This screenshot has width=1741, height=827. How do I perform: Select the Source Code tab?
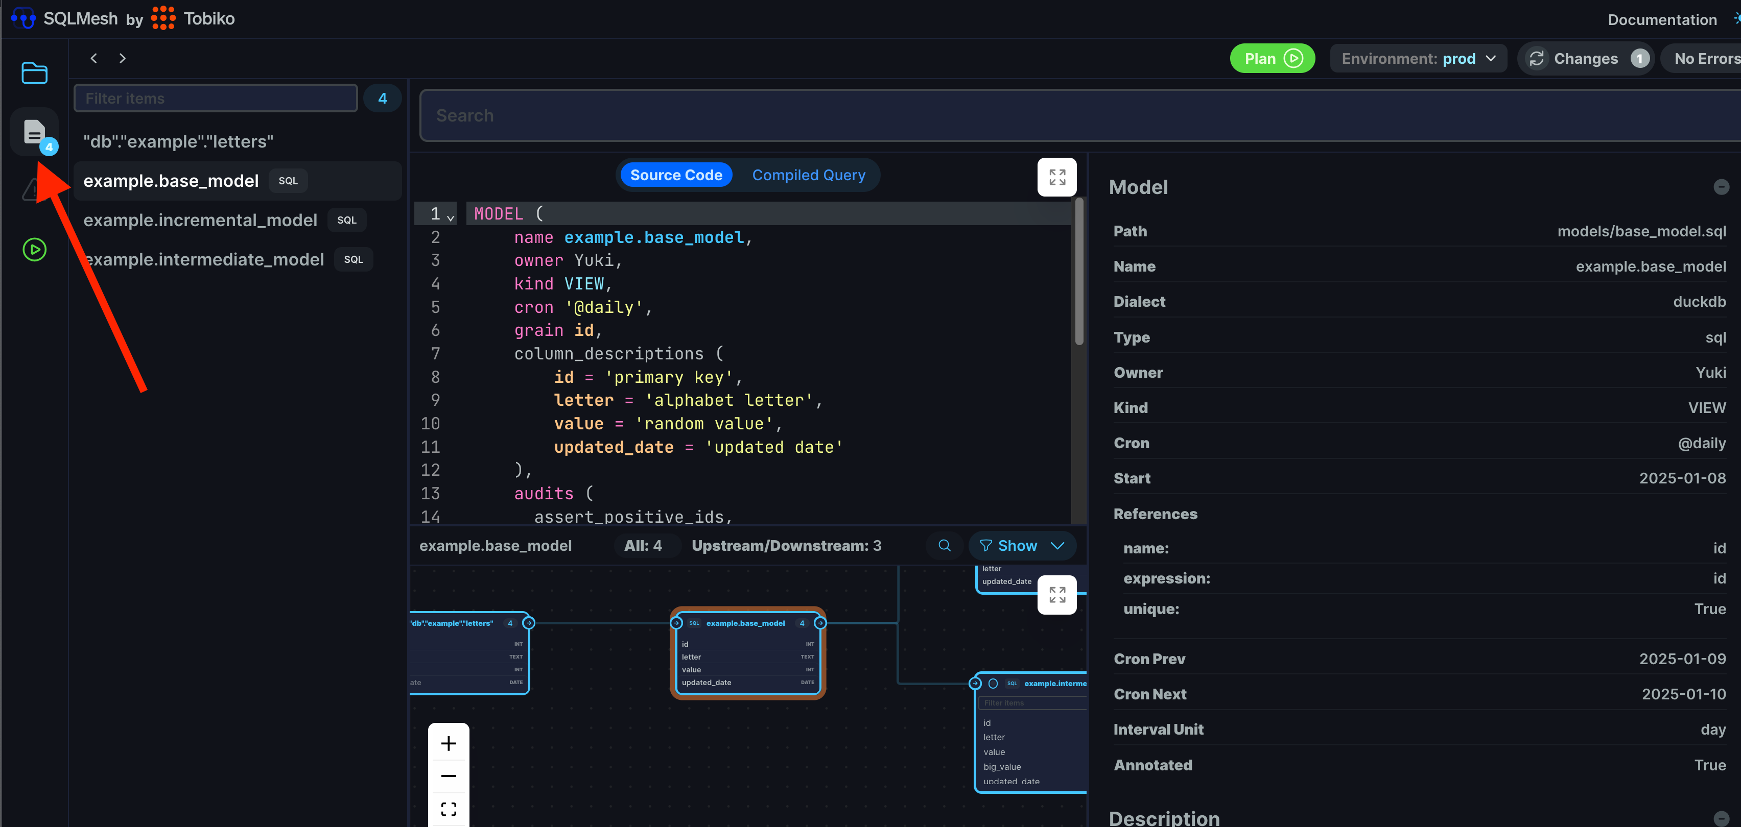point(676,176)
